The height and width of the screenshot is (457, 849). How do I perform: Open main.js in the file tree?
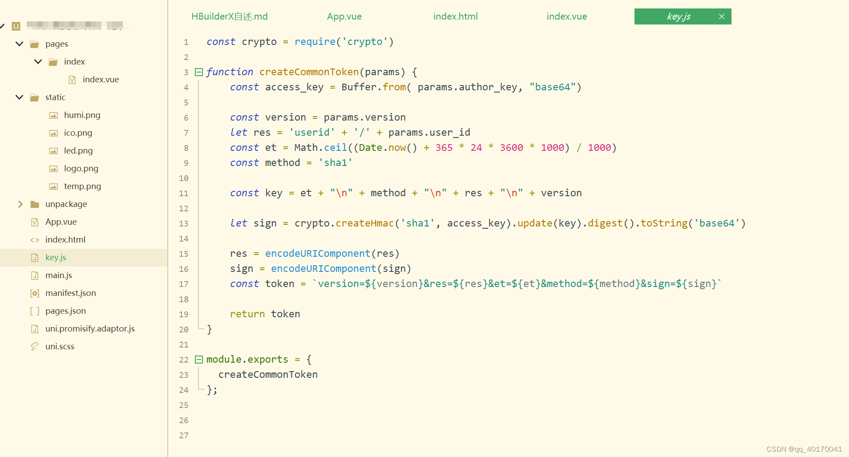[59, 275]
